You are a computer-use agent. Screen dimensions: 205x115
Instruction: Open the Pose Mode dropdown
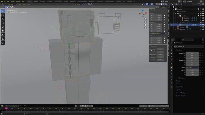[11, 4]
